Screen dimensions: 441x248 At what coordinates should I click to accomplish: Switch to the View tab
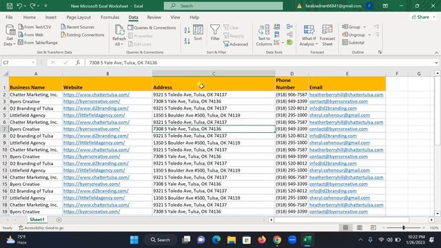175,17
